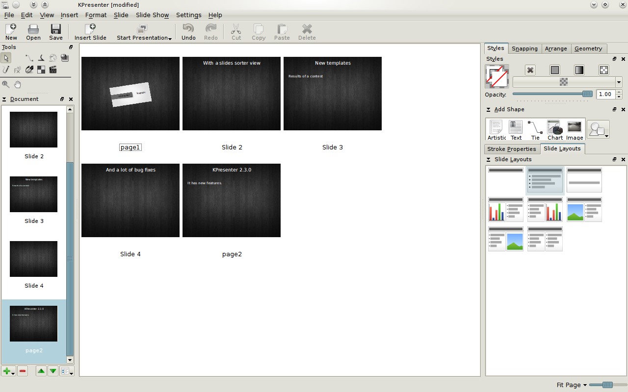Select the Slide 3 thumbnail in sorter

pos(333,94)
